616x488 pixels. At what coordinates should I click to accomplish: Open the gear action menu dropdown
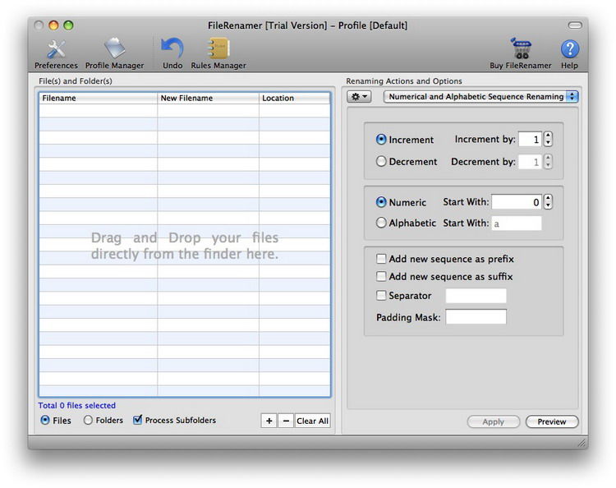(360, 96)
